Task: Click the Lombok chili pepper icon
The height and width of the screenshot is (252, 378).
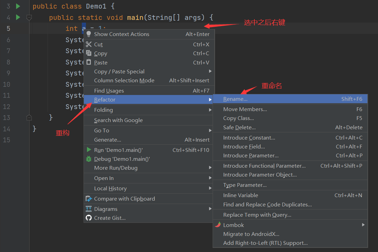Action: (x=218, y=225)
